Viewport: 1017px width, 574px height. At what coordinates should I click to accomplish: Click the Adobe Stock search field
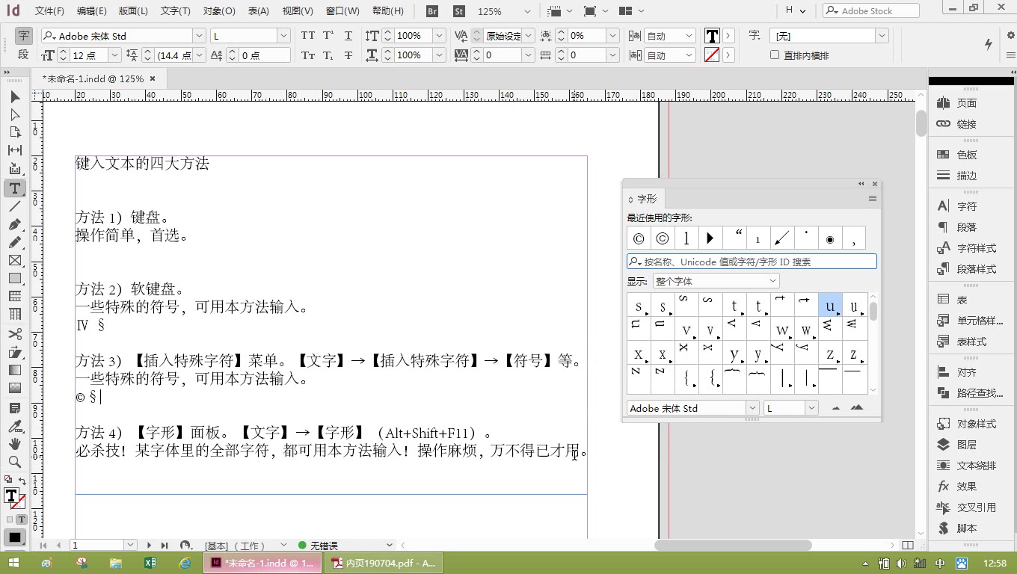tap(871, 11)
